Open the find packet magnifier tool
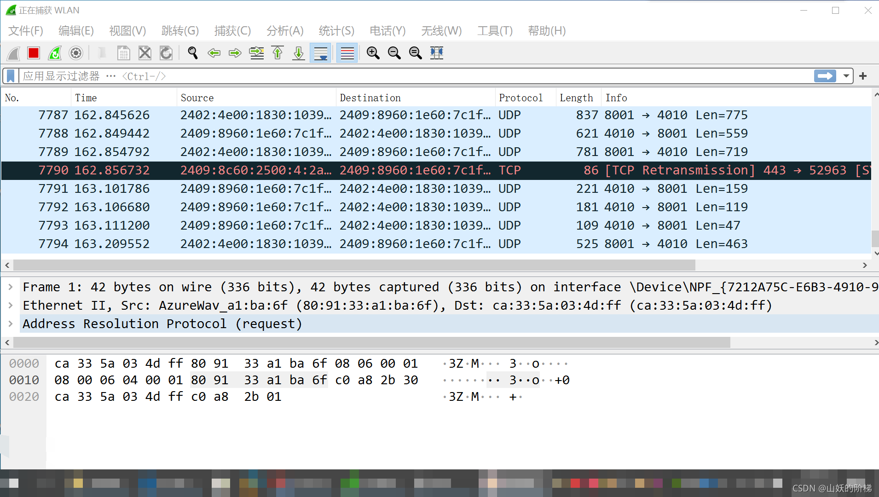The image size is (879, 497). point(193,53)
